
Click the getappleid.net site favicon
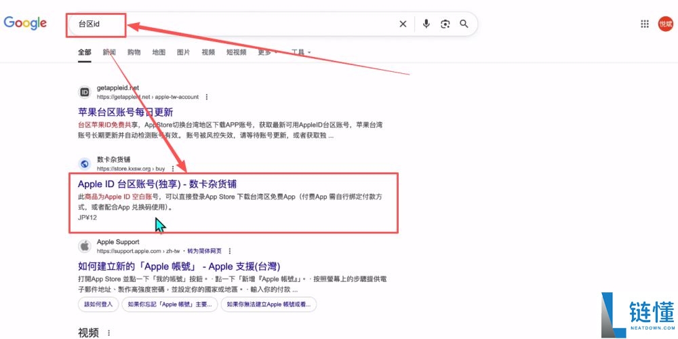(x=85, y=92)
